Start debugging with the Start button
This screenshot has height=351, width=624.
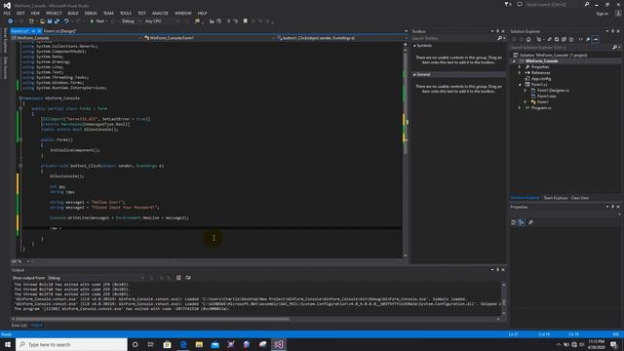[97, 21]
